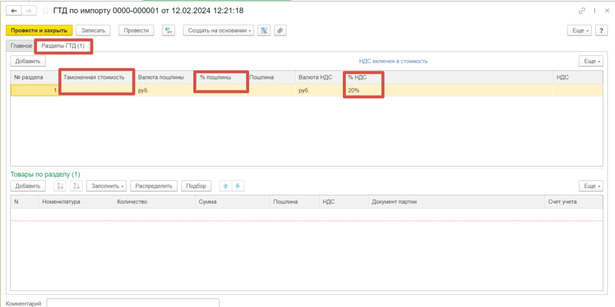615x307 pixels.
Task: Sort goods ascending in the lower toolbar
Action: point(59,186)
